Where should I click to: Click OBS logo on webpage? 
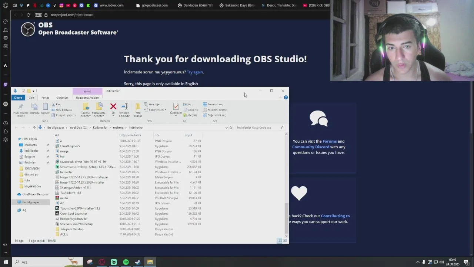pos(28,29)
